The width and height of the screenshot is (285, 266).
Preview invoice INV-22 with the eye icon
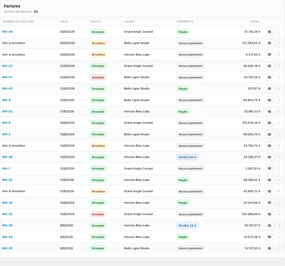[x=269, y=66]
